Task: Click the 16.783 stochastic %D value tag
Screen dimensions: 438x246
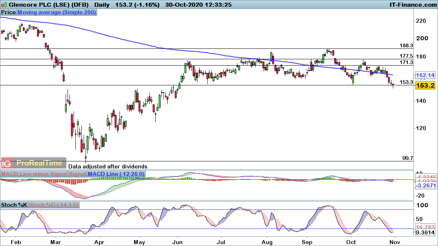Action: tap(426, 227)
